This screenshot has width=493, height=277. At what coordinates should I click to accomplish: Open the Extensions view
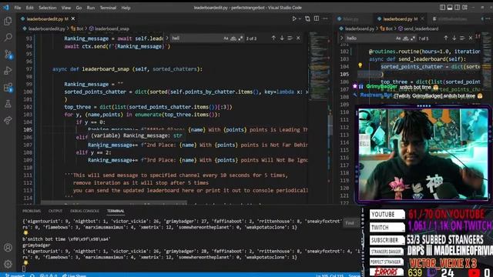[8, 87]
